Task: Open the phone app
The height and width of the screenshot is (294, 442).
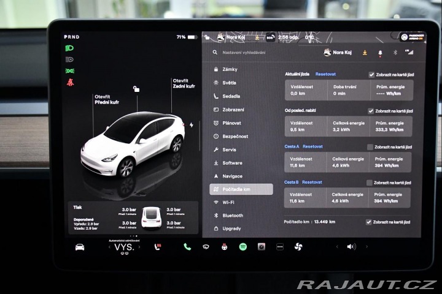Action: coord(187,247)
